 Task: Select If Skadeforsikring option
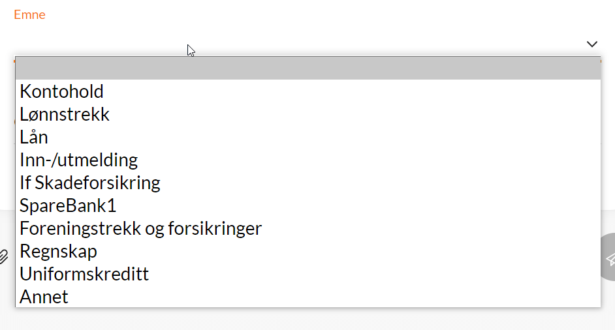[x=90, y=183]
